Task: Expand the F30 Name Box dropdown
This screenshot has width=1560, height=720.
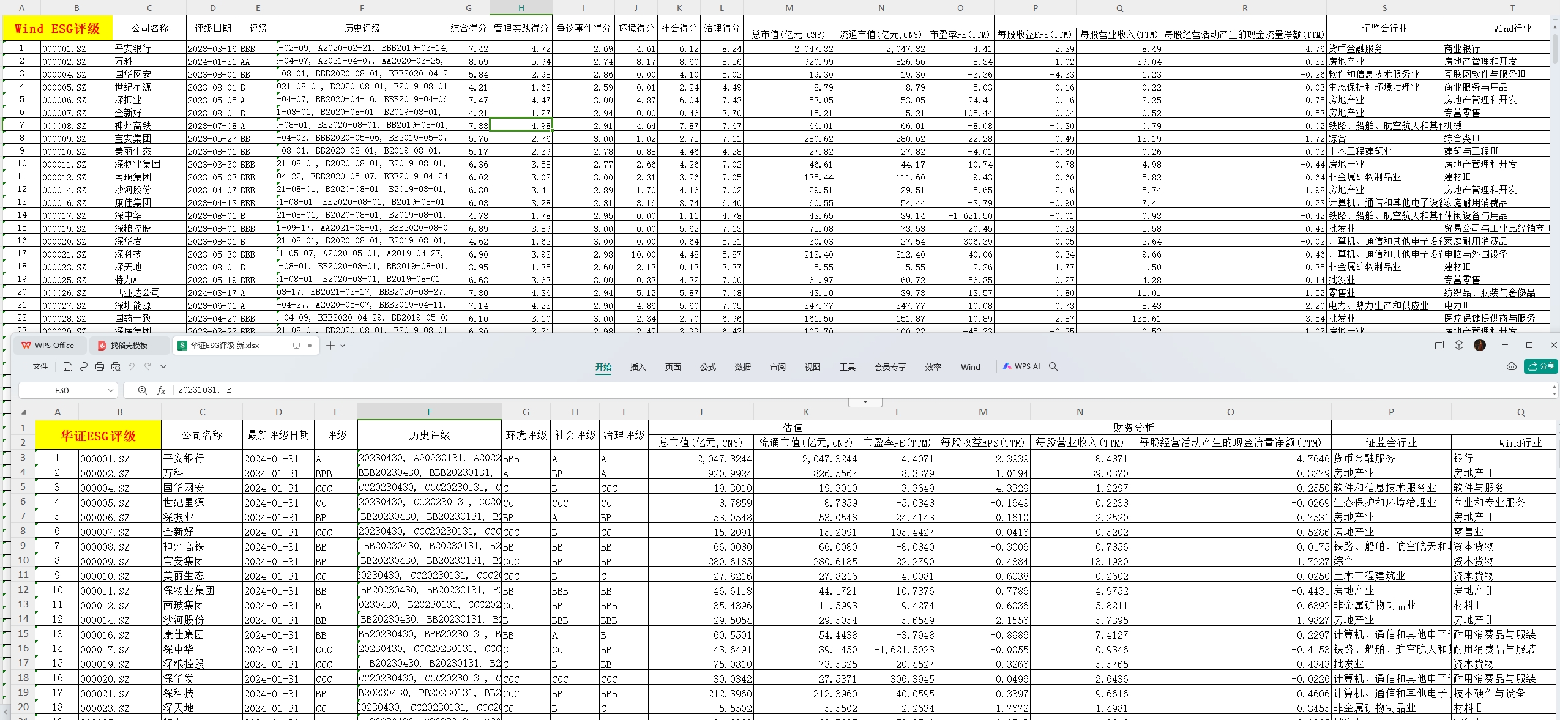Action: (110, 390)
